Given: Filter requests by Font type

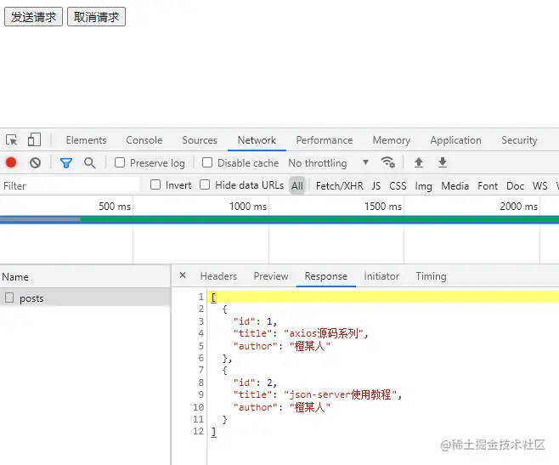Looking at the screenshot, I should click(x=488, y=186).
